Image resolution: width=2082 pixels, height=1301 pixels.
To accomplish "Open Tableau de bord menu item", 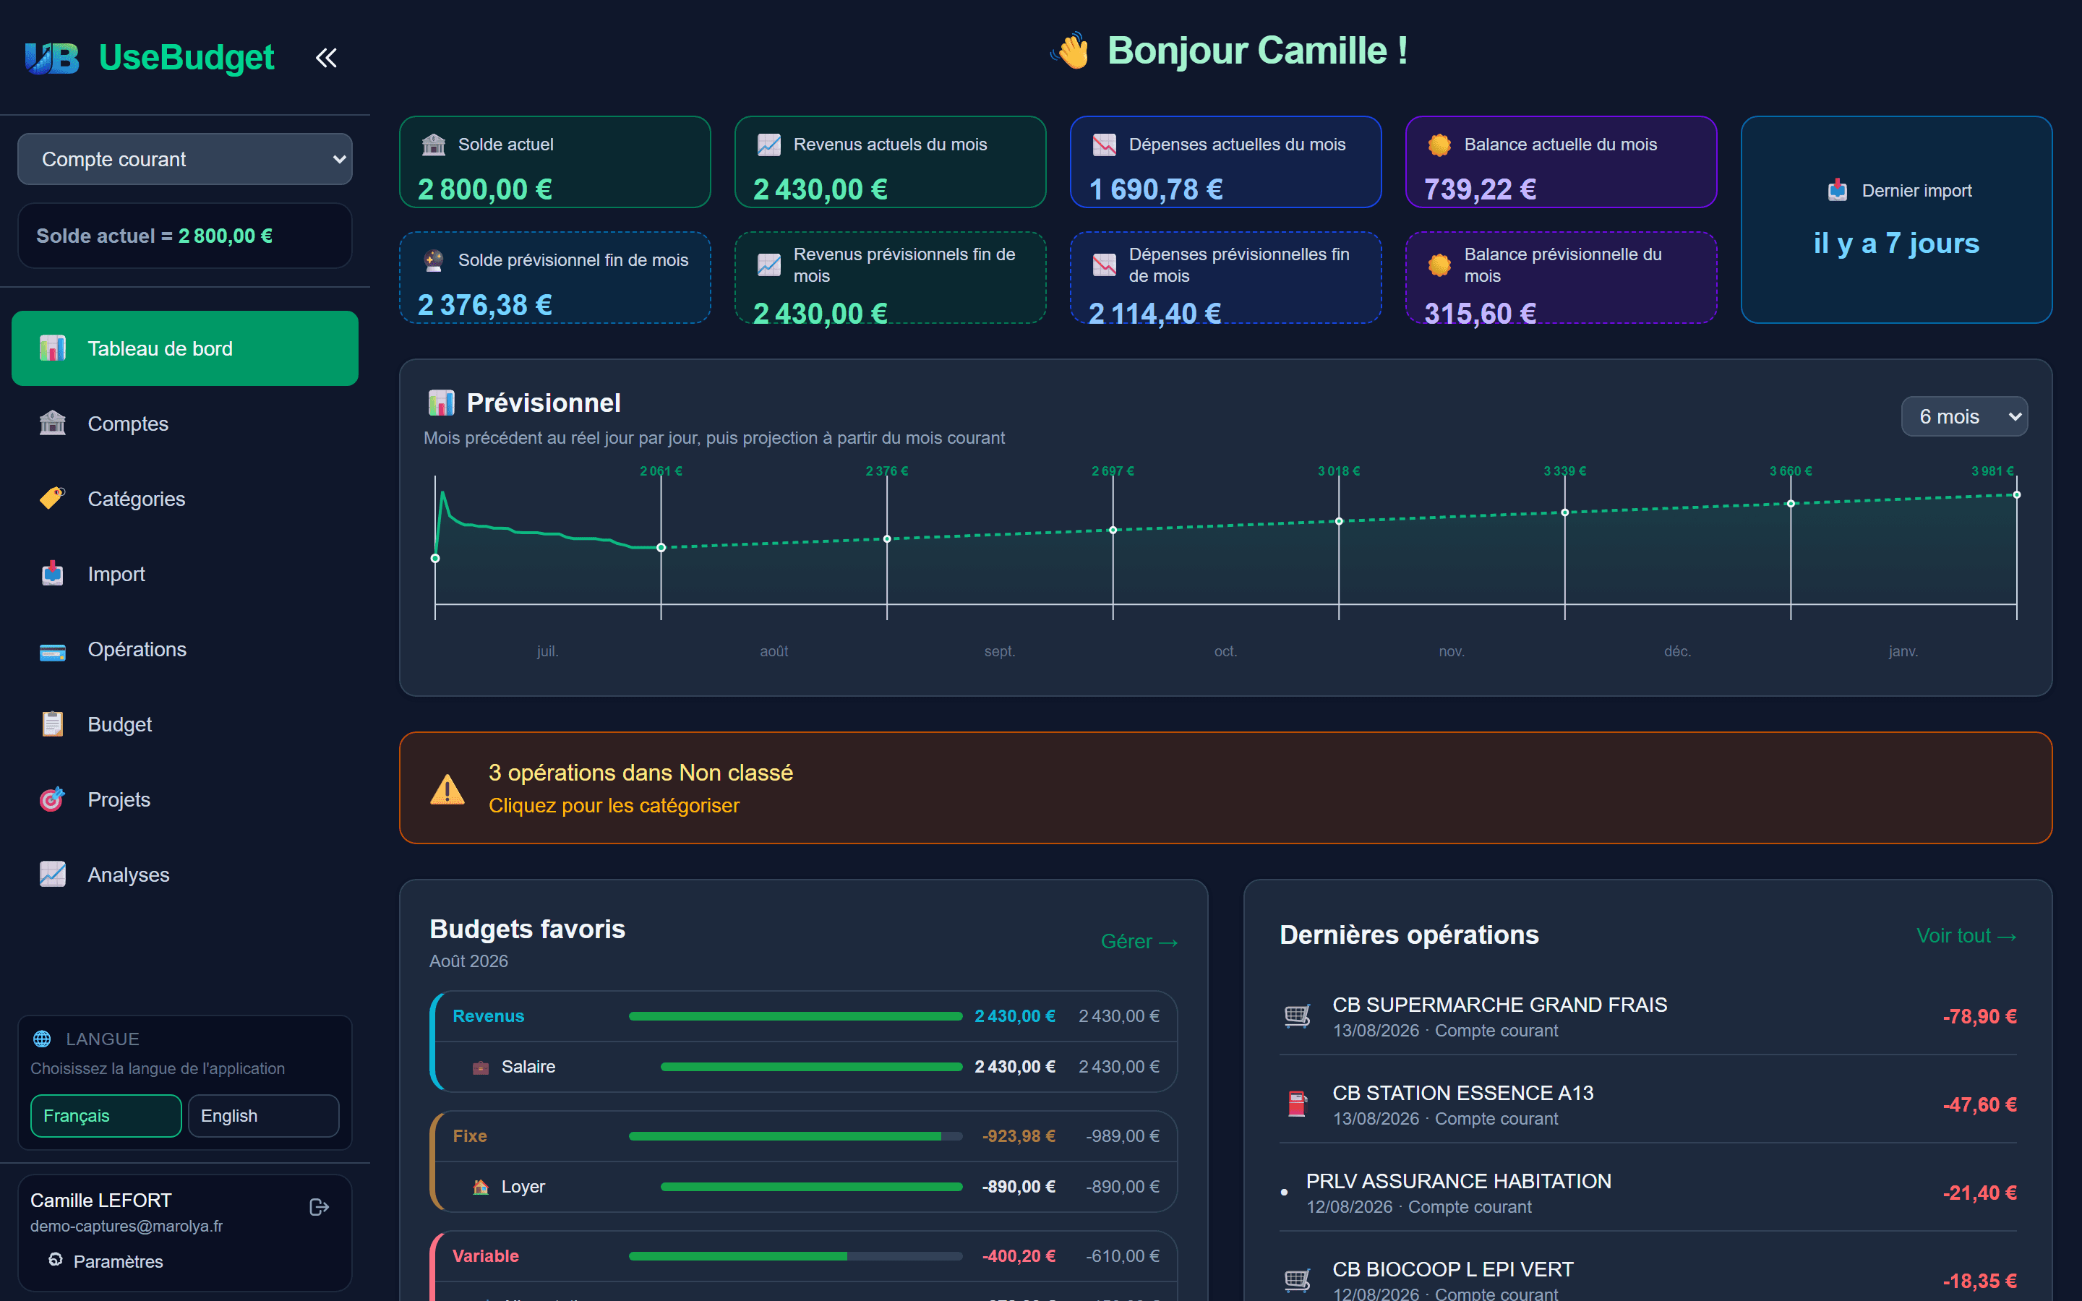I will coord(185,348).
